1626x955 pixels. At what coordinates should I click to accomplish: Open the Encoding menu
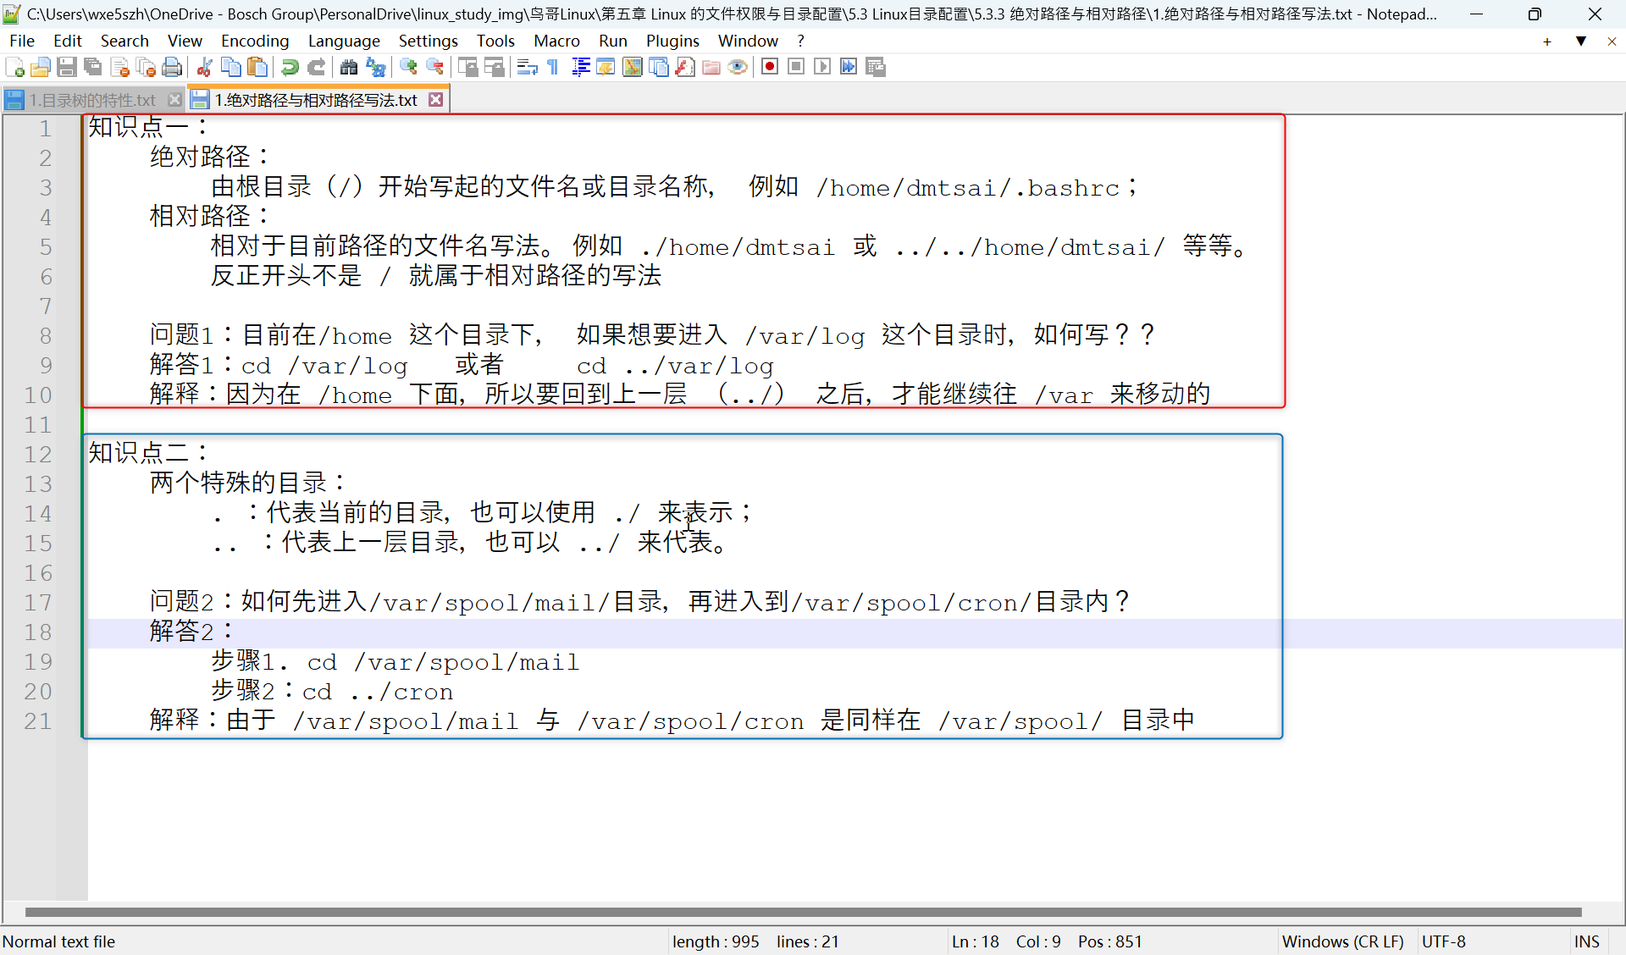point(254,41)
